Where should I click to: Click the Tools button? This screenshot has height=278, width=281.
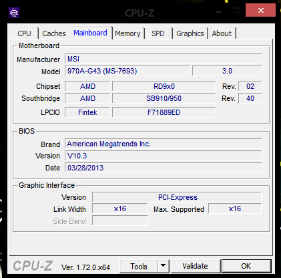pos(139,266)
